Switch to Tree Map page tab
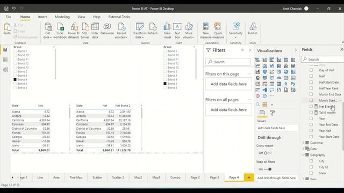The image size is (344, 193). pos(76,177)
